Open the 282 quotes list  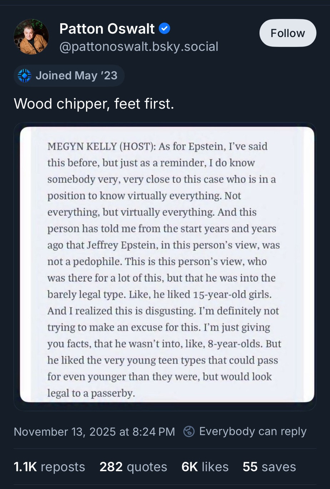point(133,467)
